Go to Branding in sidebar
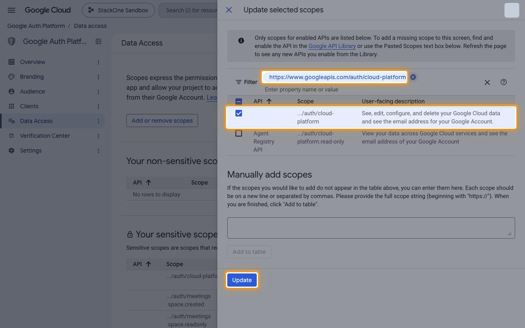Image resolution: width=525 pixels, height=328 pixels. coord(32,77)
